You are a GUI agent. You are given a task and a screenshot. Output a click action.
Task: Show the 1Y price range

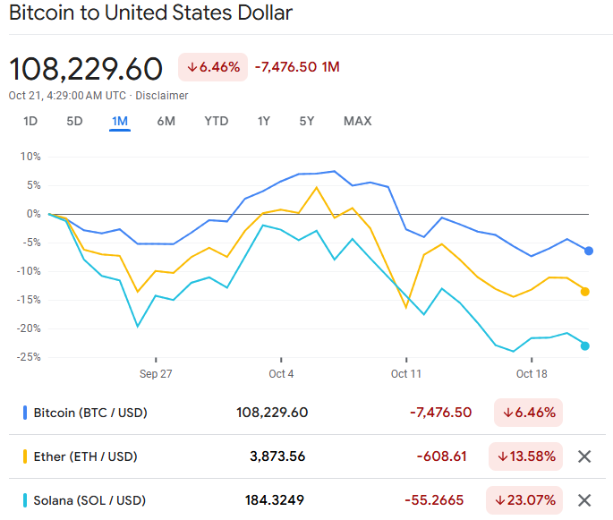[x=264, y=122]
